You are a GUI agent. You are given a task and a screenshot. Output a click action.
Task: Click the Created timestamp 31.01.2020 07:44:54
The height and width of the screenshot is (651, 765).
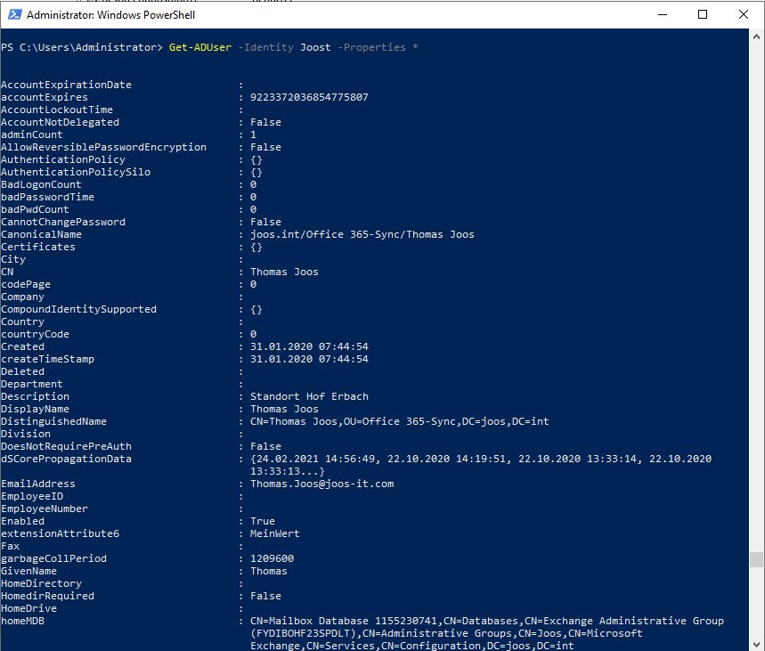[309, 346]
